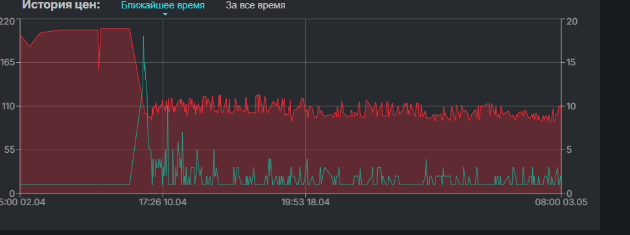This screenshot has width=630, height=235.
Task: Click the "08:00 03.05" time axis label
Action: (561, 202)
